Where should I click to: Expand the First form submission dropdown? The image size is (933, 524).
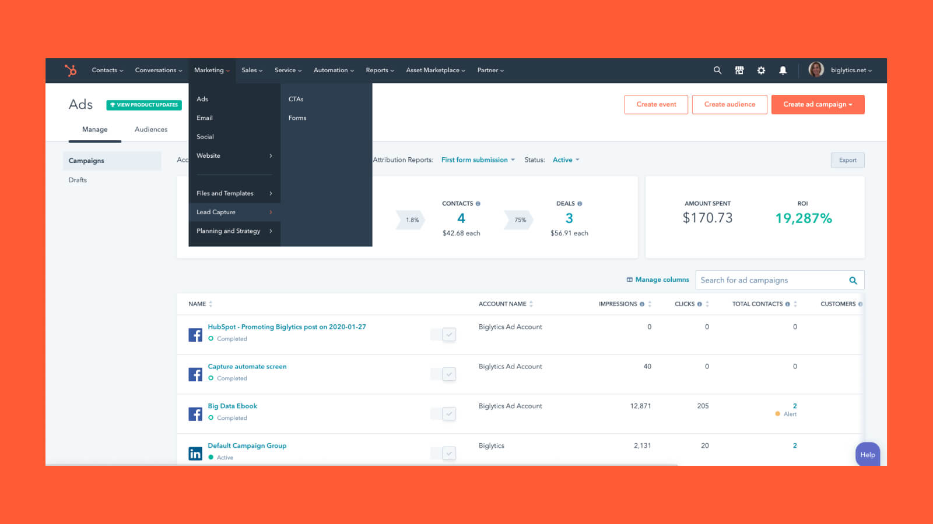click(478, 160)
